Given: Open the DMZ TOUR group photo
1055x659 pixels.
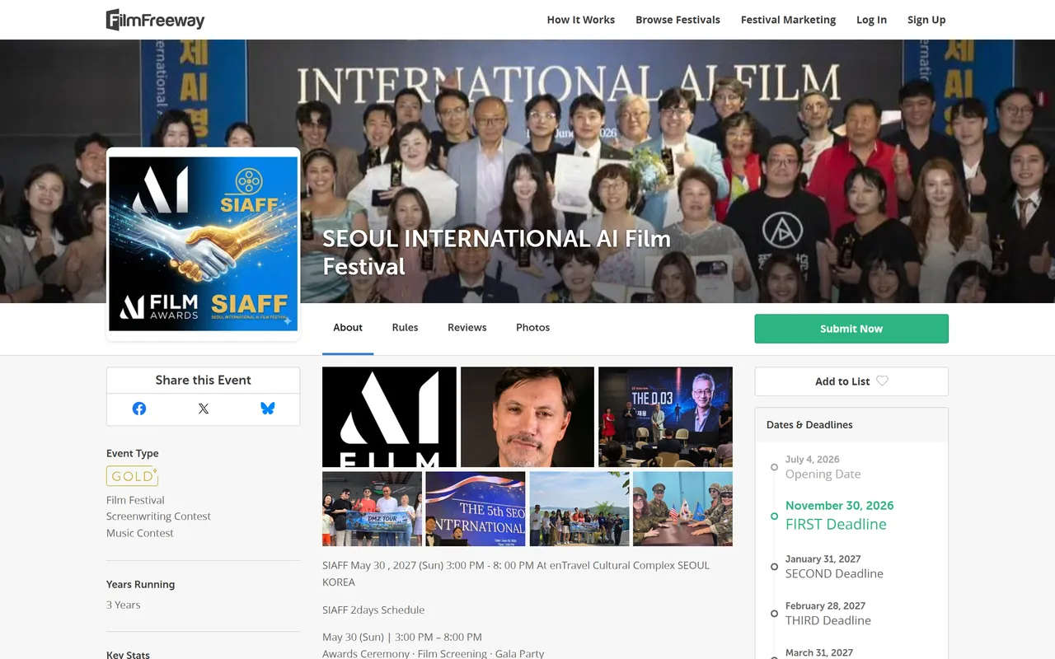Looking at the screenshot, I should pyautogui.click(x=372, y=508).
